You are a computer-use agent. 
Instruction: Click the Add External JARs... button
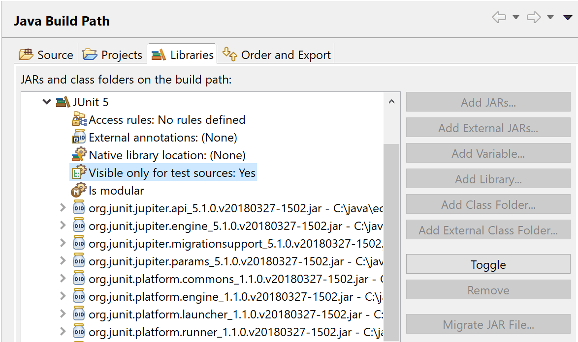point(488,128)
